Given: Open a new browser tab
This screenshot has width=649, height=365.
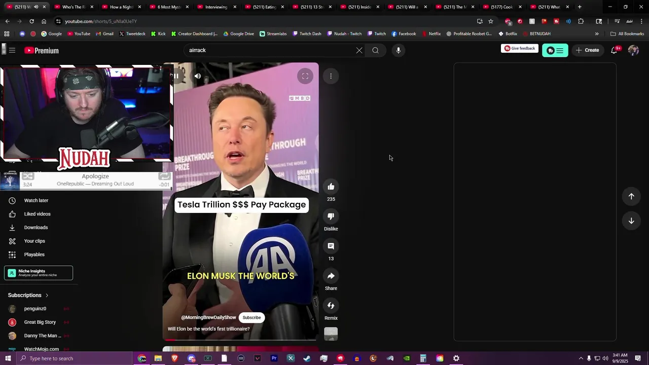Looking at the screenshot, I should click(x=580, y=7).
